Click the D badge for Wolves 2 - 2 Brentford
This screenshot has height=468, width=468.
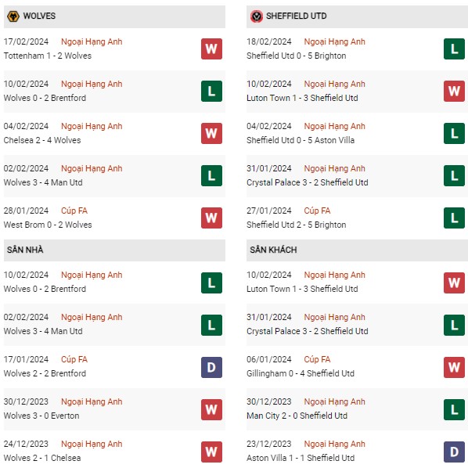[x=211, y=367]
